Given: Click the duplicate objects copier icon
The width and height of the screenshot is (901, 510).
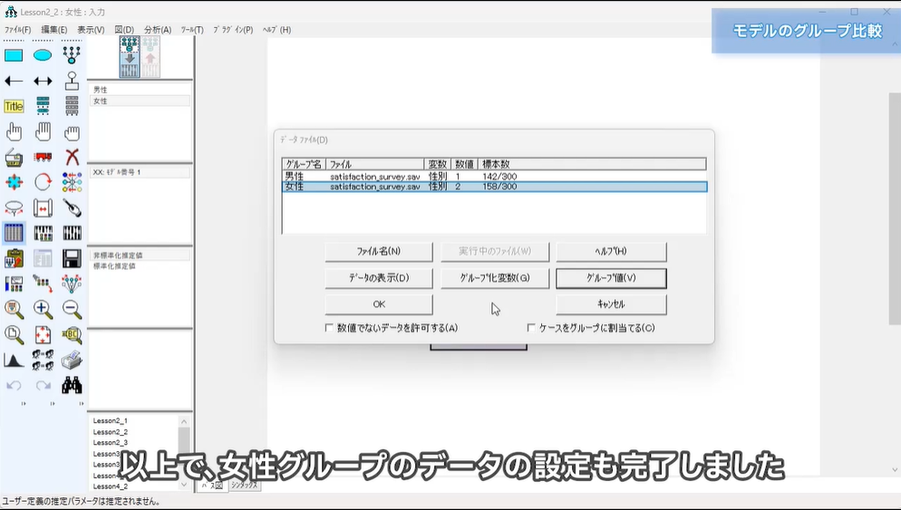Looking at the screenshot, I should 14,158.
